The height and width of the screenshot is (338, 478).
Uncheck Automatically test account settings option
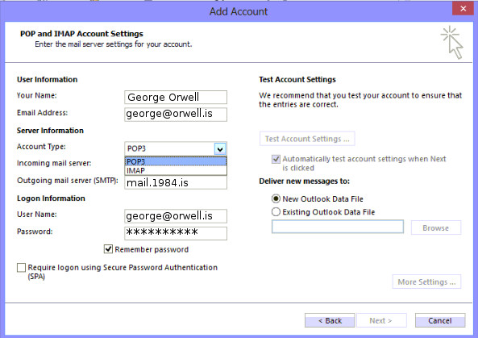(276, 159)
